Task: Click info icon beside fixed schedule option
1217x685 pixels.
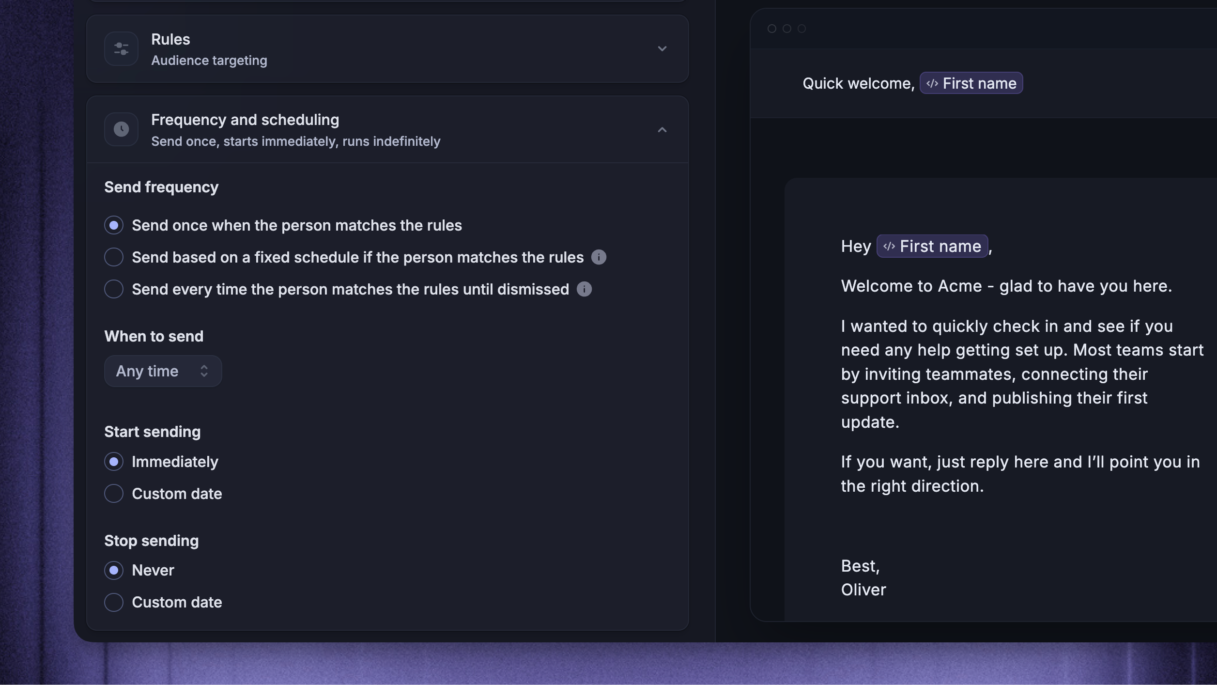Action: tap(599, 257)
